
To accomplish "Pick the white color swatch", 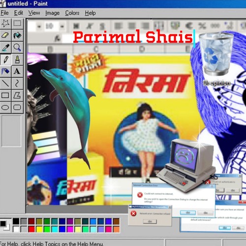I will coord(16,229).
